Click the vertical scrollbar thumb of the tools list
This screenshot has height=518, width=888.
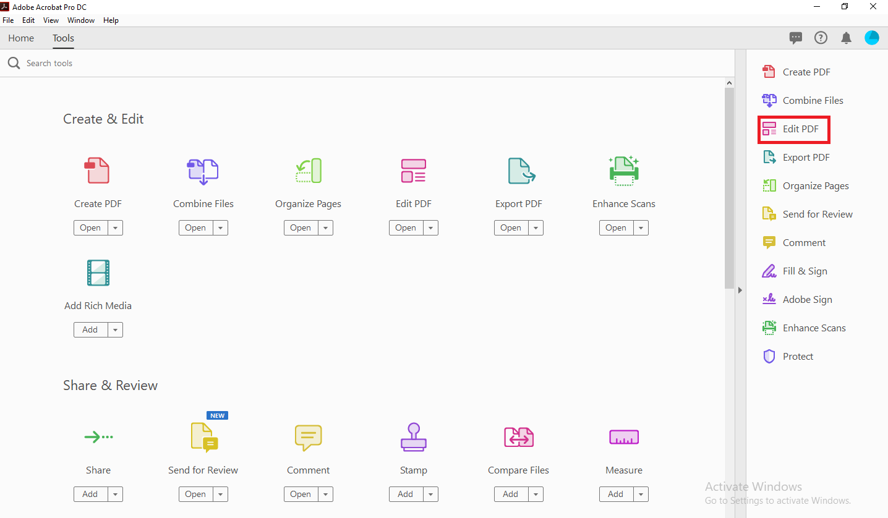tap(729, 188)
